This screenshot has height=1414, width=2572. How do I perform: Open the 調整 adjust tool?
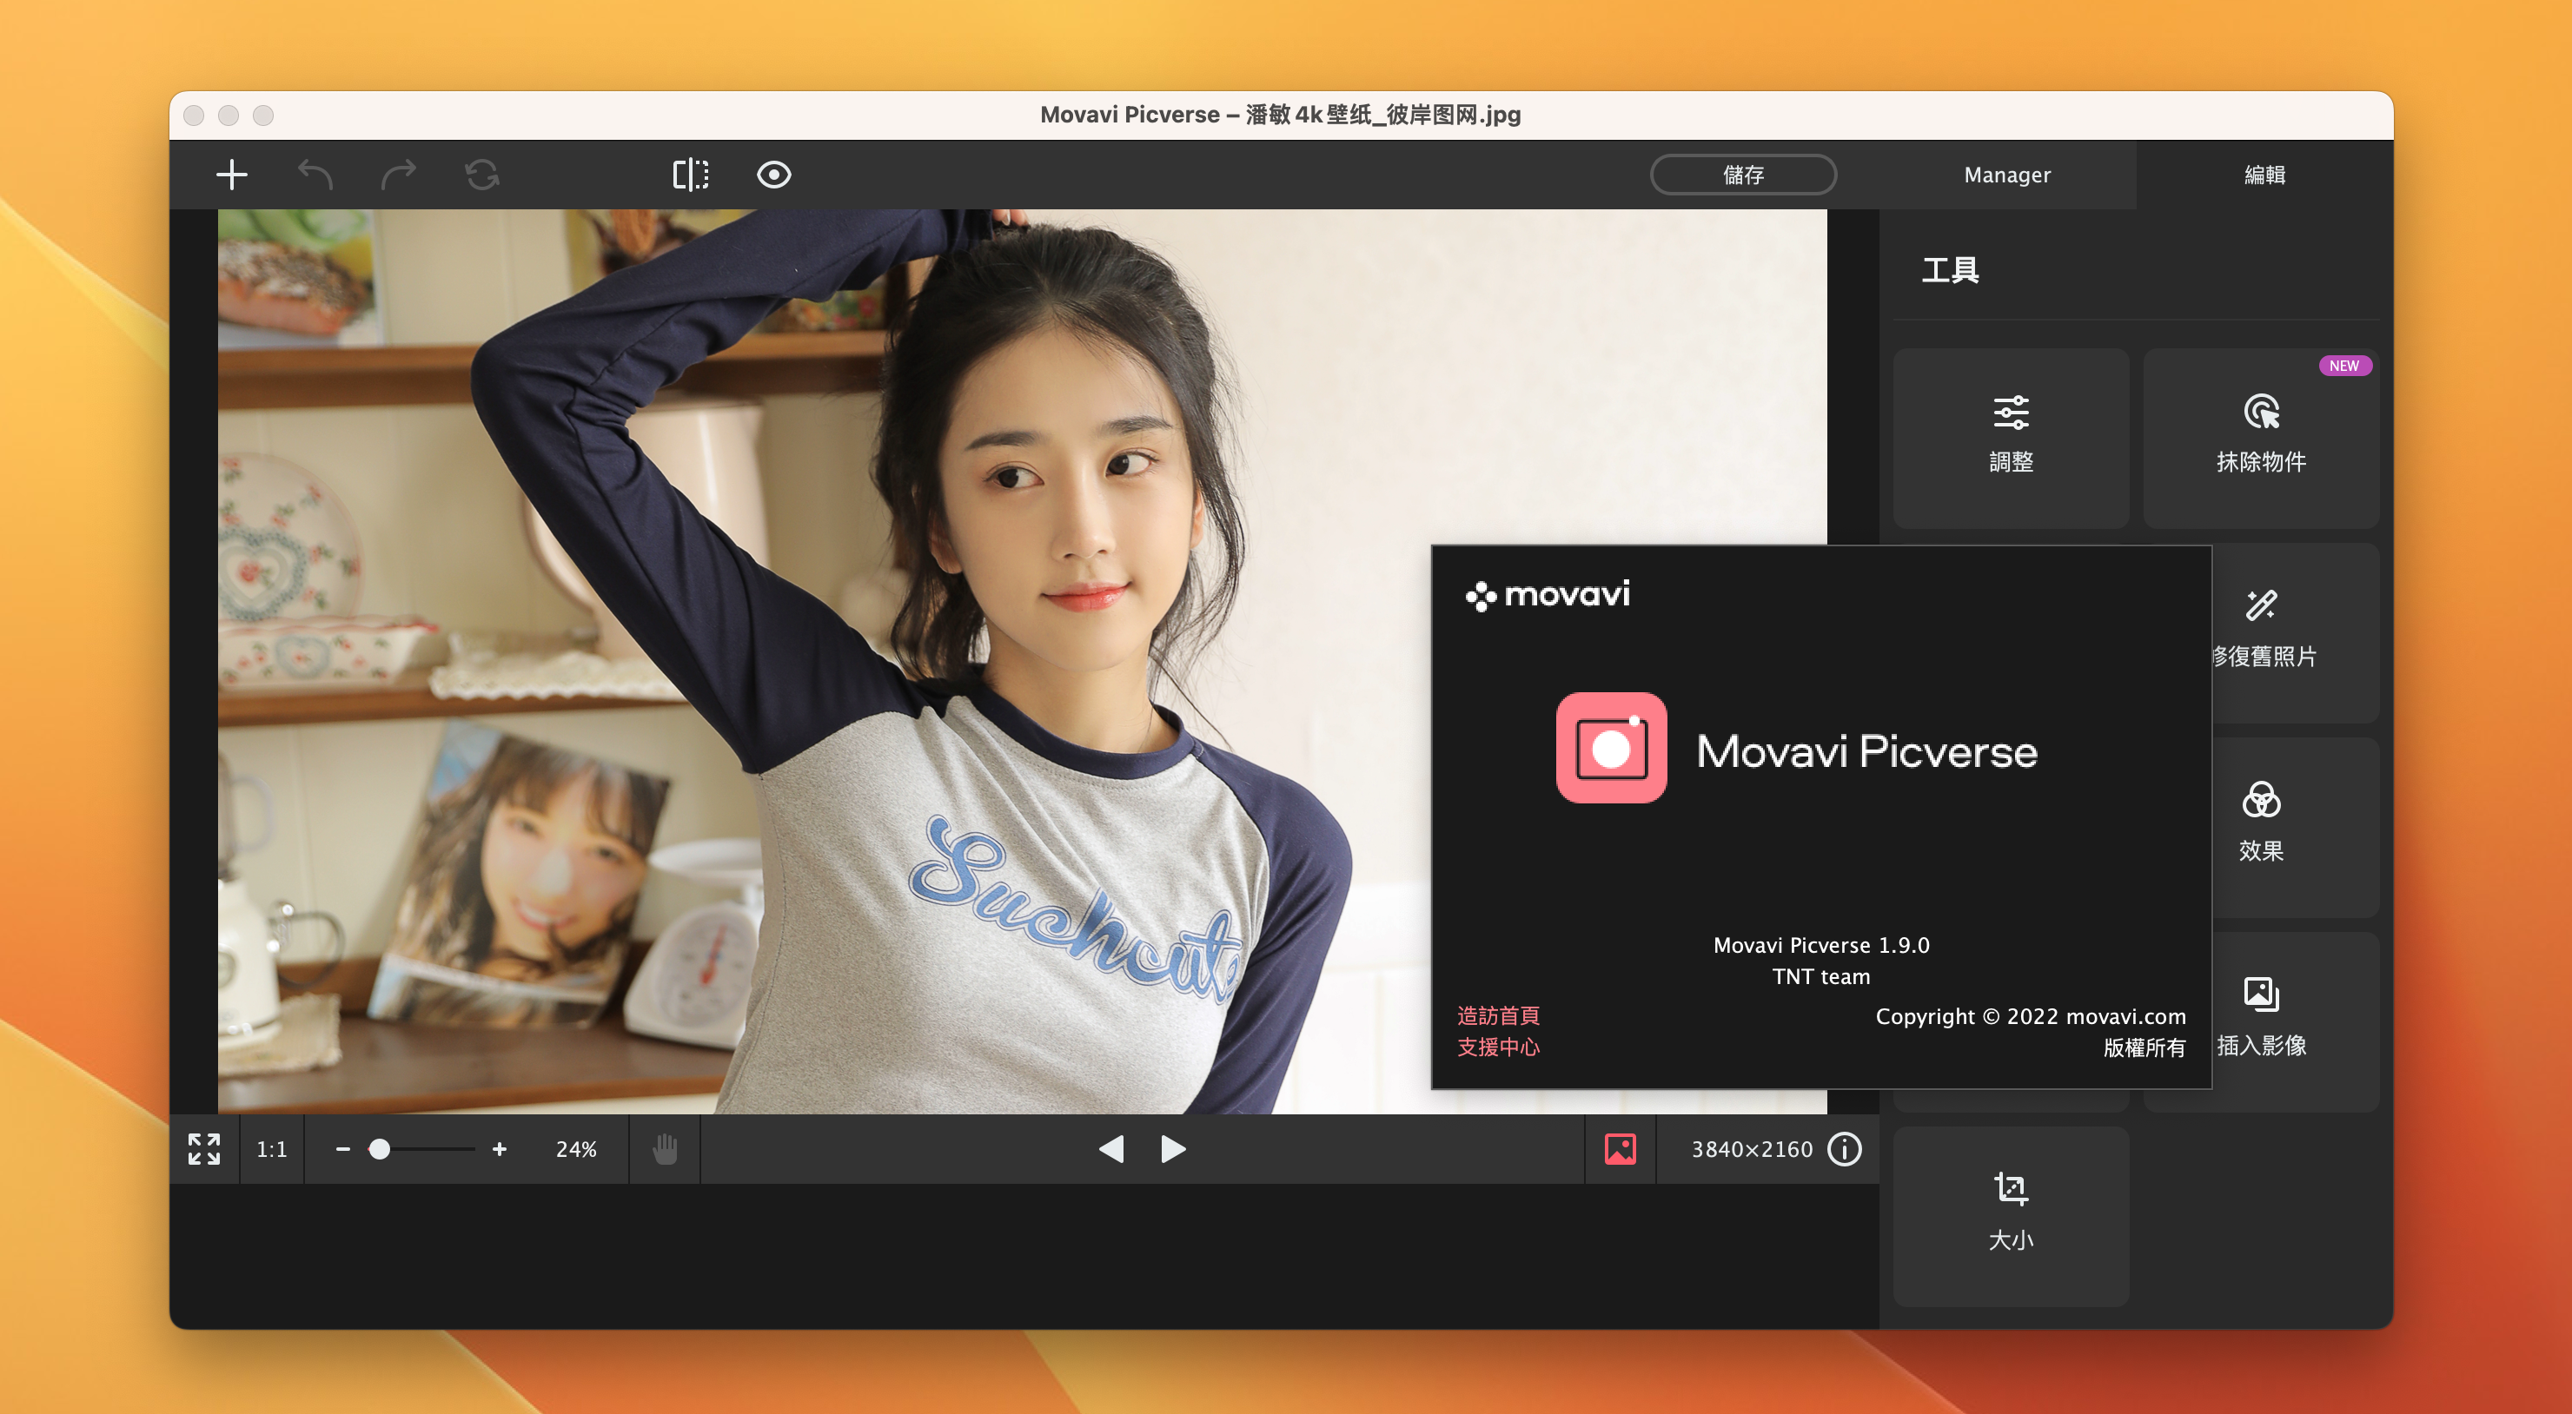(2010, 436)
